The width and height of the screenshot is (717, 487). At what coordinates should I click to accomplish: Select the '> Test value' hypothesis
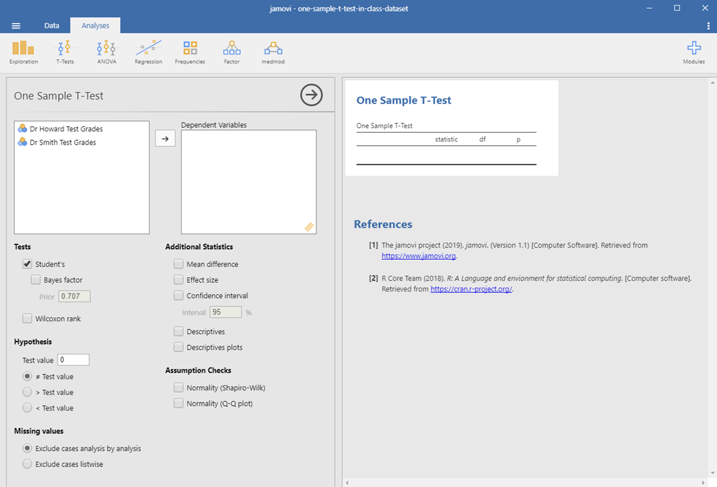[27, 392]
